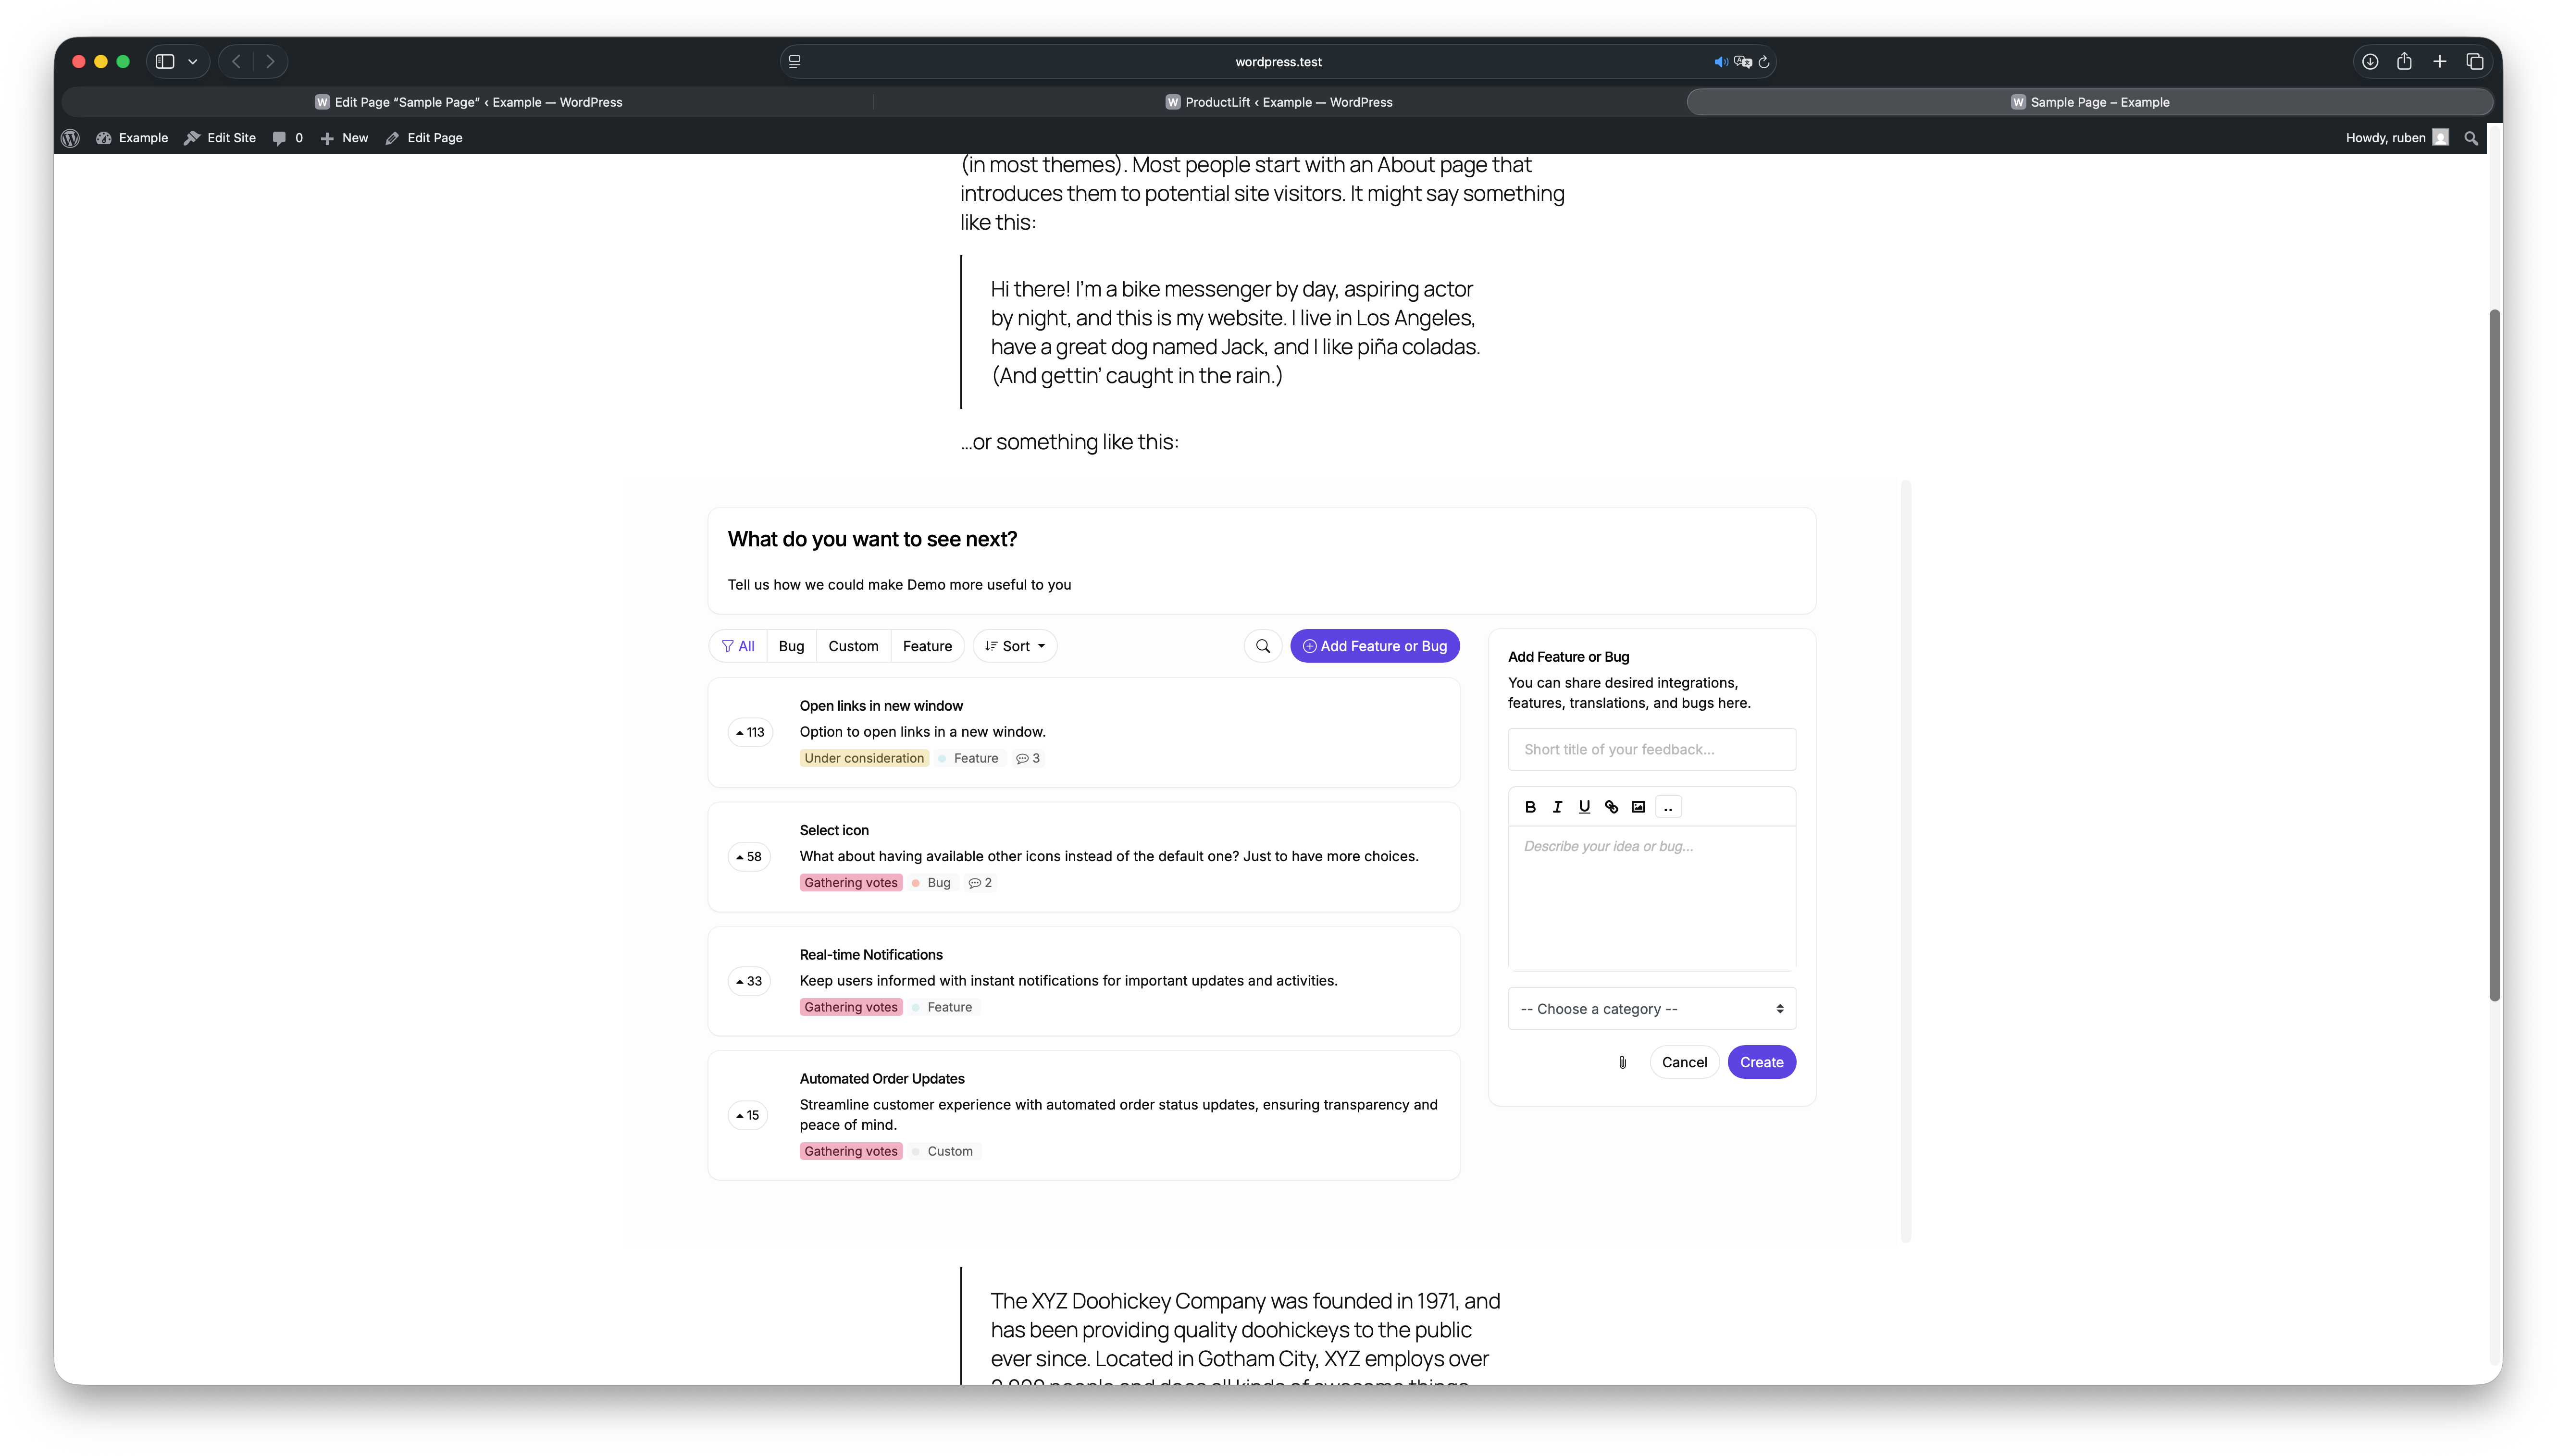Show the tab overview icon
This screenshot has width=2557, height=1456.
[2475, 62]
